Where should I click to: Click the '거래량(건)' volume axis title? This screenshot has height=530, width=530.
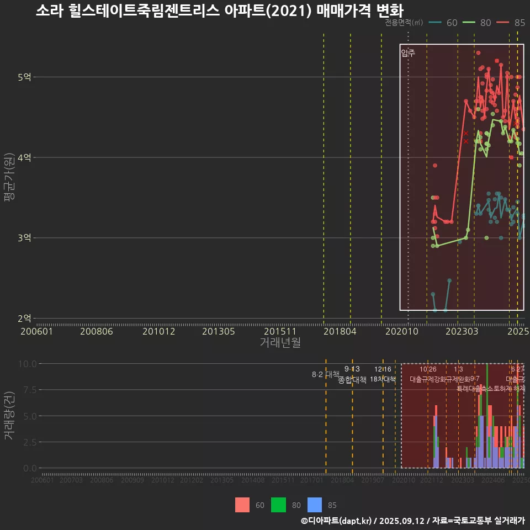pos(9,415)
